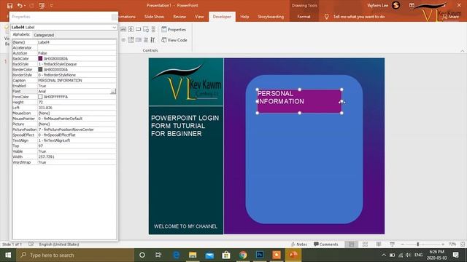Click the Tell me what you want field
The height and width of the screenshot is (262, 467).
[x=358, y=17]
